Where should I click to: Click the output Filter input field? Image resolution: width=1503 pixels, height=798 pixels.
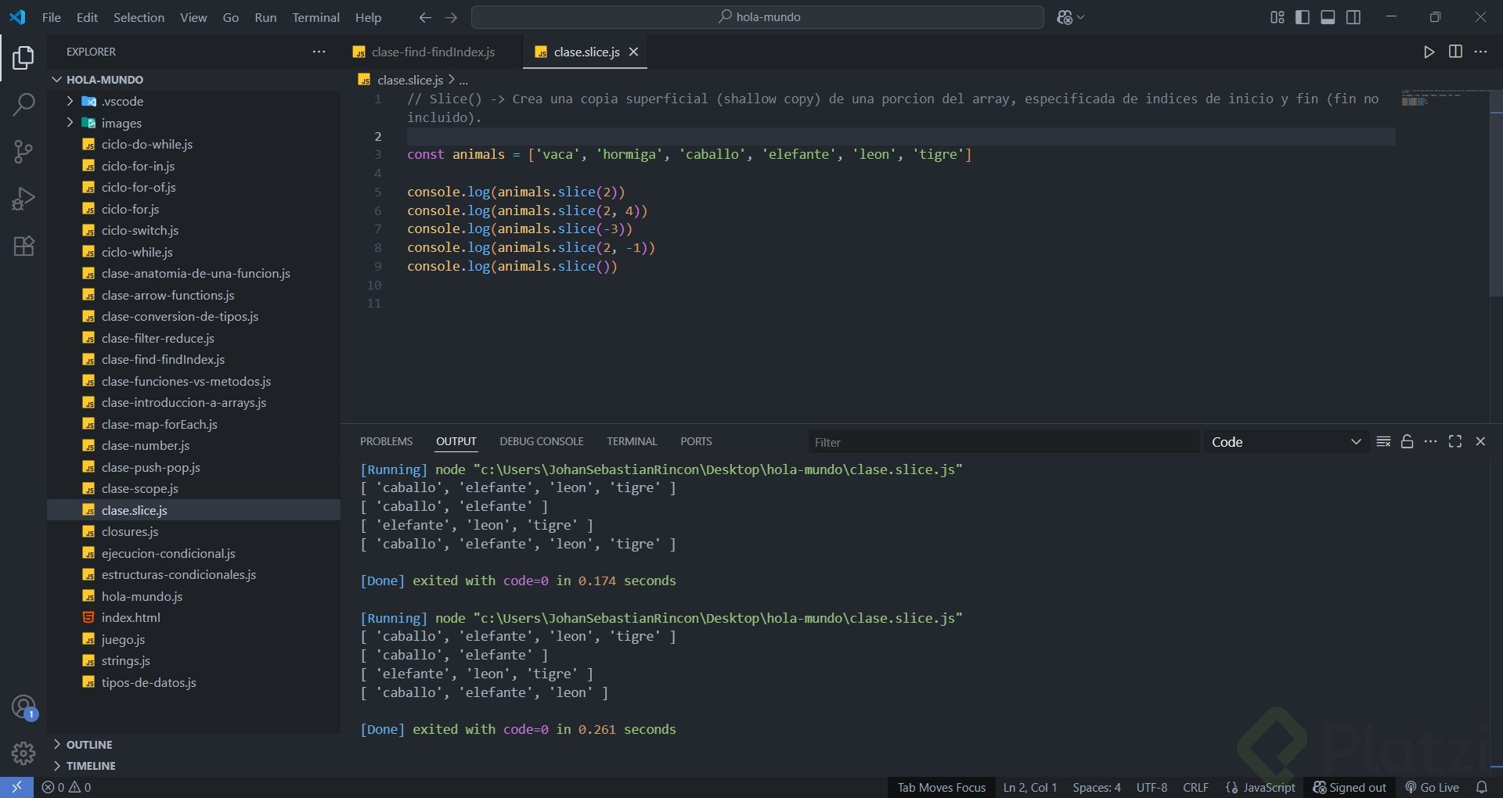pyautogui.click(x=1002, y=442)
